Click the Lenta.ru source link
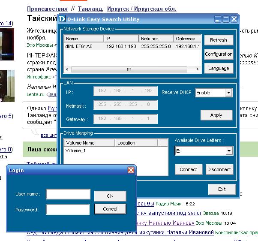Viewport: 258px width, 241px height. click(x=36, y=94)
